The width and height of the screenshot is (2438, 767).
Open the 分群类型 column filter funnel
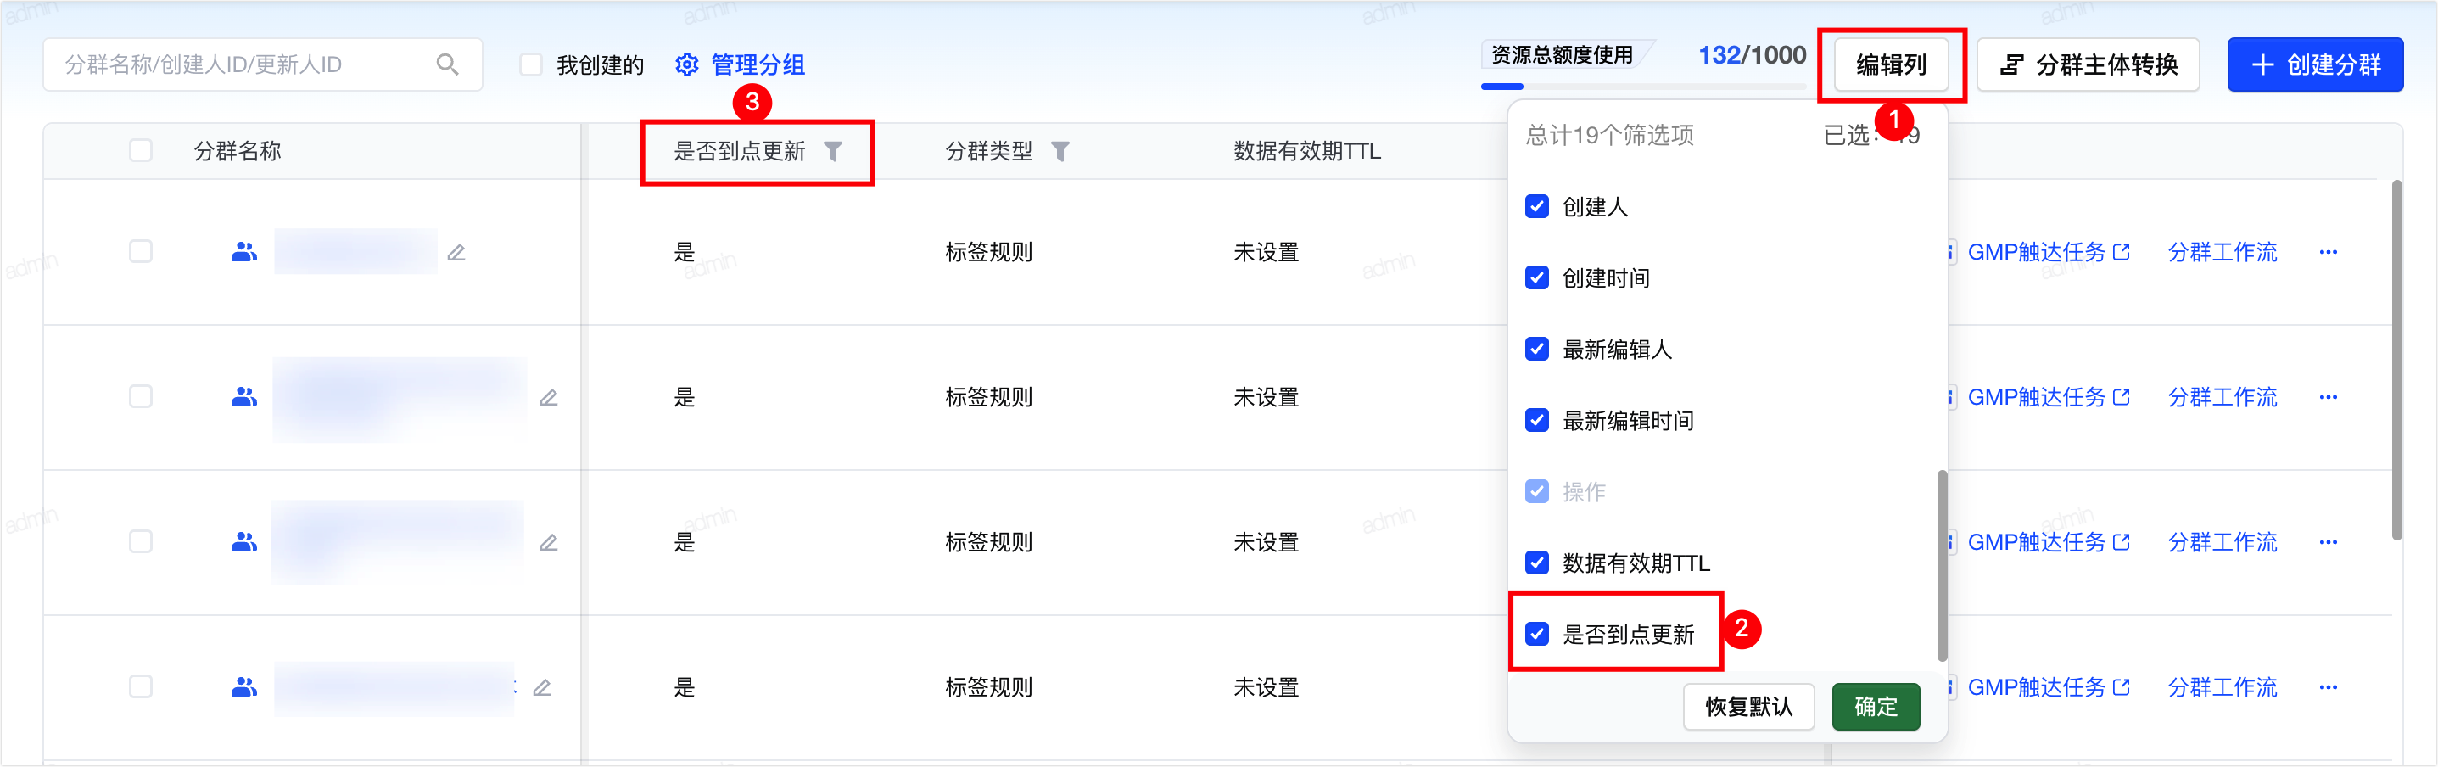(1060, 152)
